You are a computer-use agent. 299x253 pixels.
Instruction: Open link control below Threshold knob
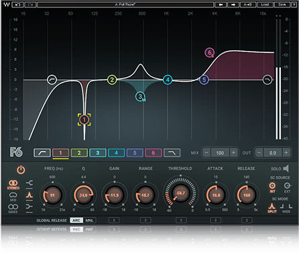click(x=181, y=220)
